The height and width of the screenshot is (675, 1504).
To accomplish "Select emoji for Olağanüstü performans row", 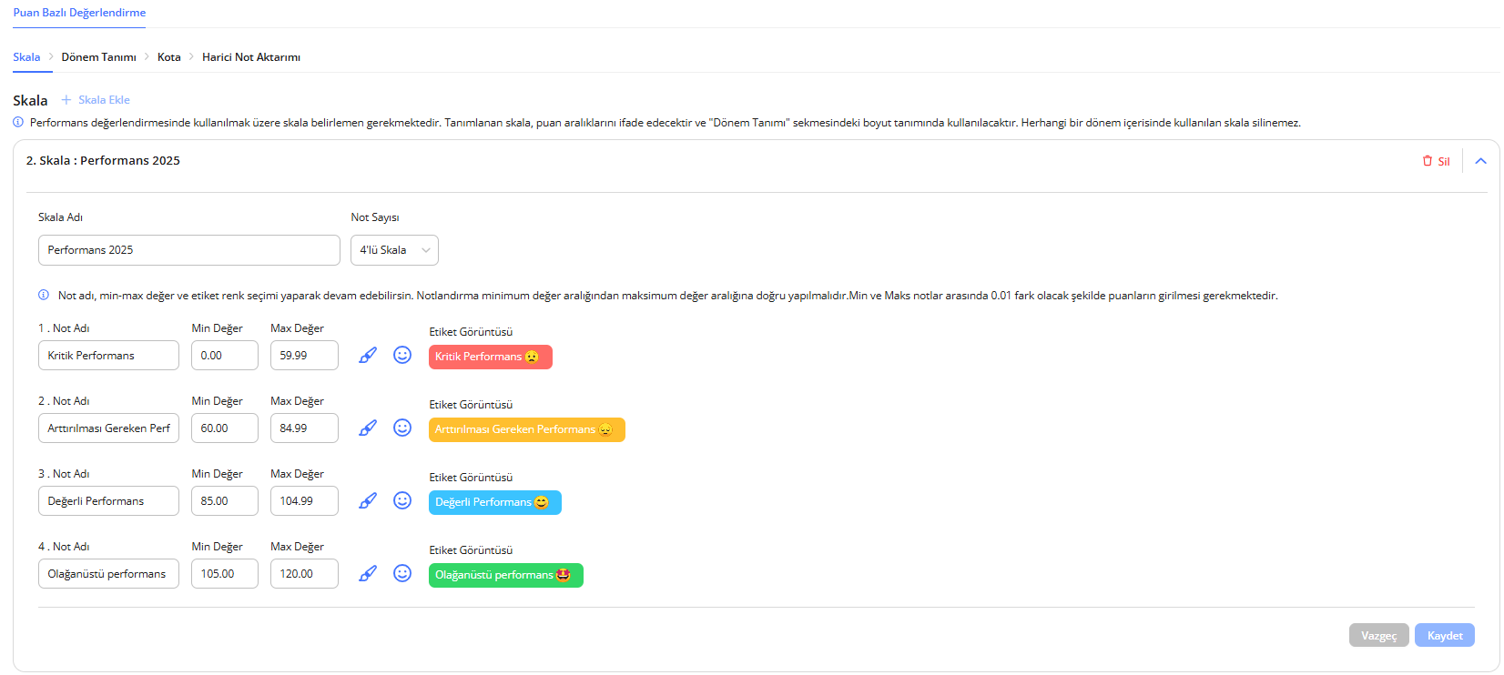I will 402,574.
